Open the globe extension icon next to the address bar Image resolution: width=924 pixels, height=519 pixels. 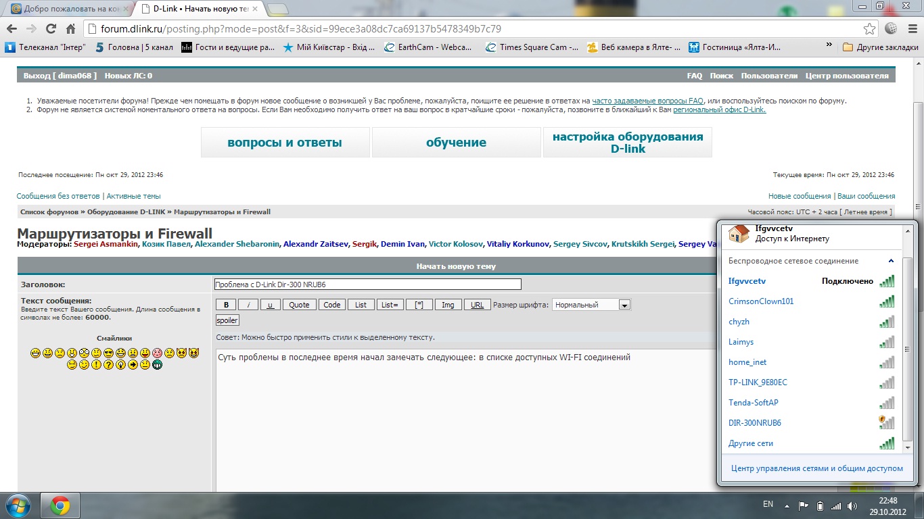[x=891, y=29]
